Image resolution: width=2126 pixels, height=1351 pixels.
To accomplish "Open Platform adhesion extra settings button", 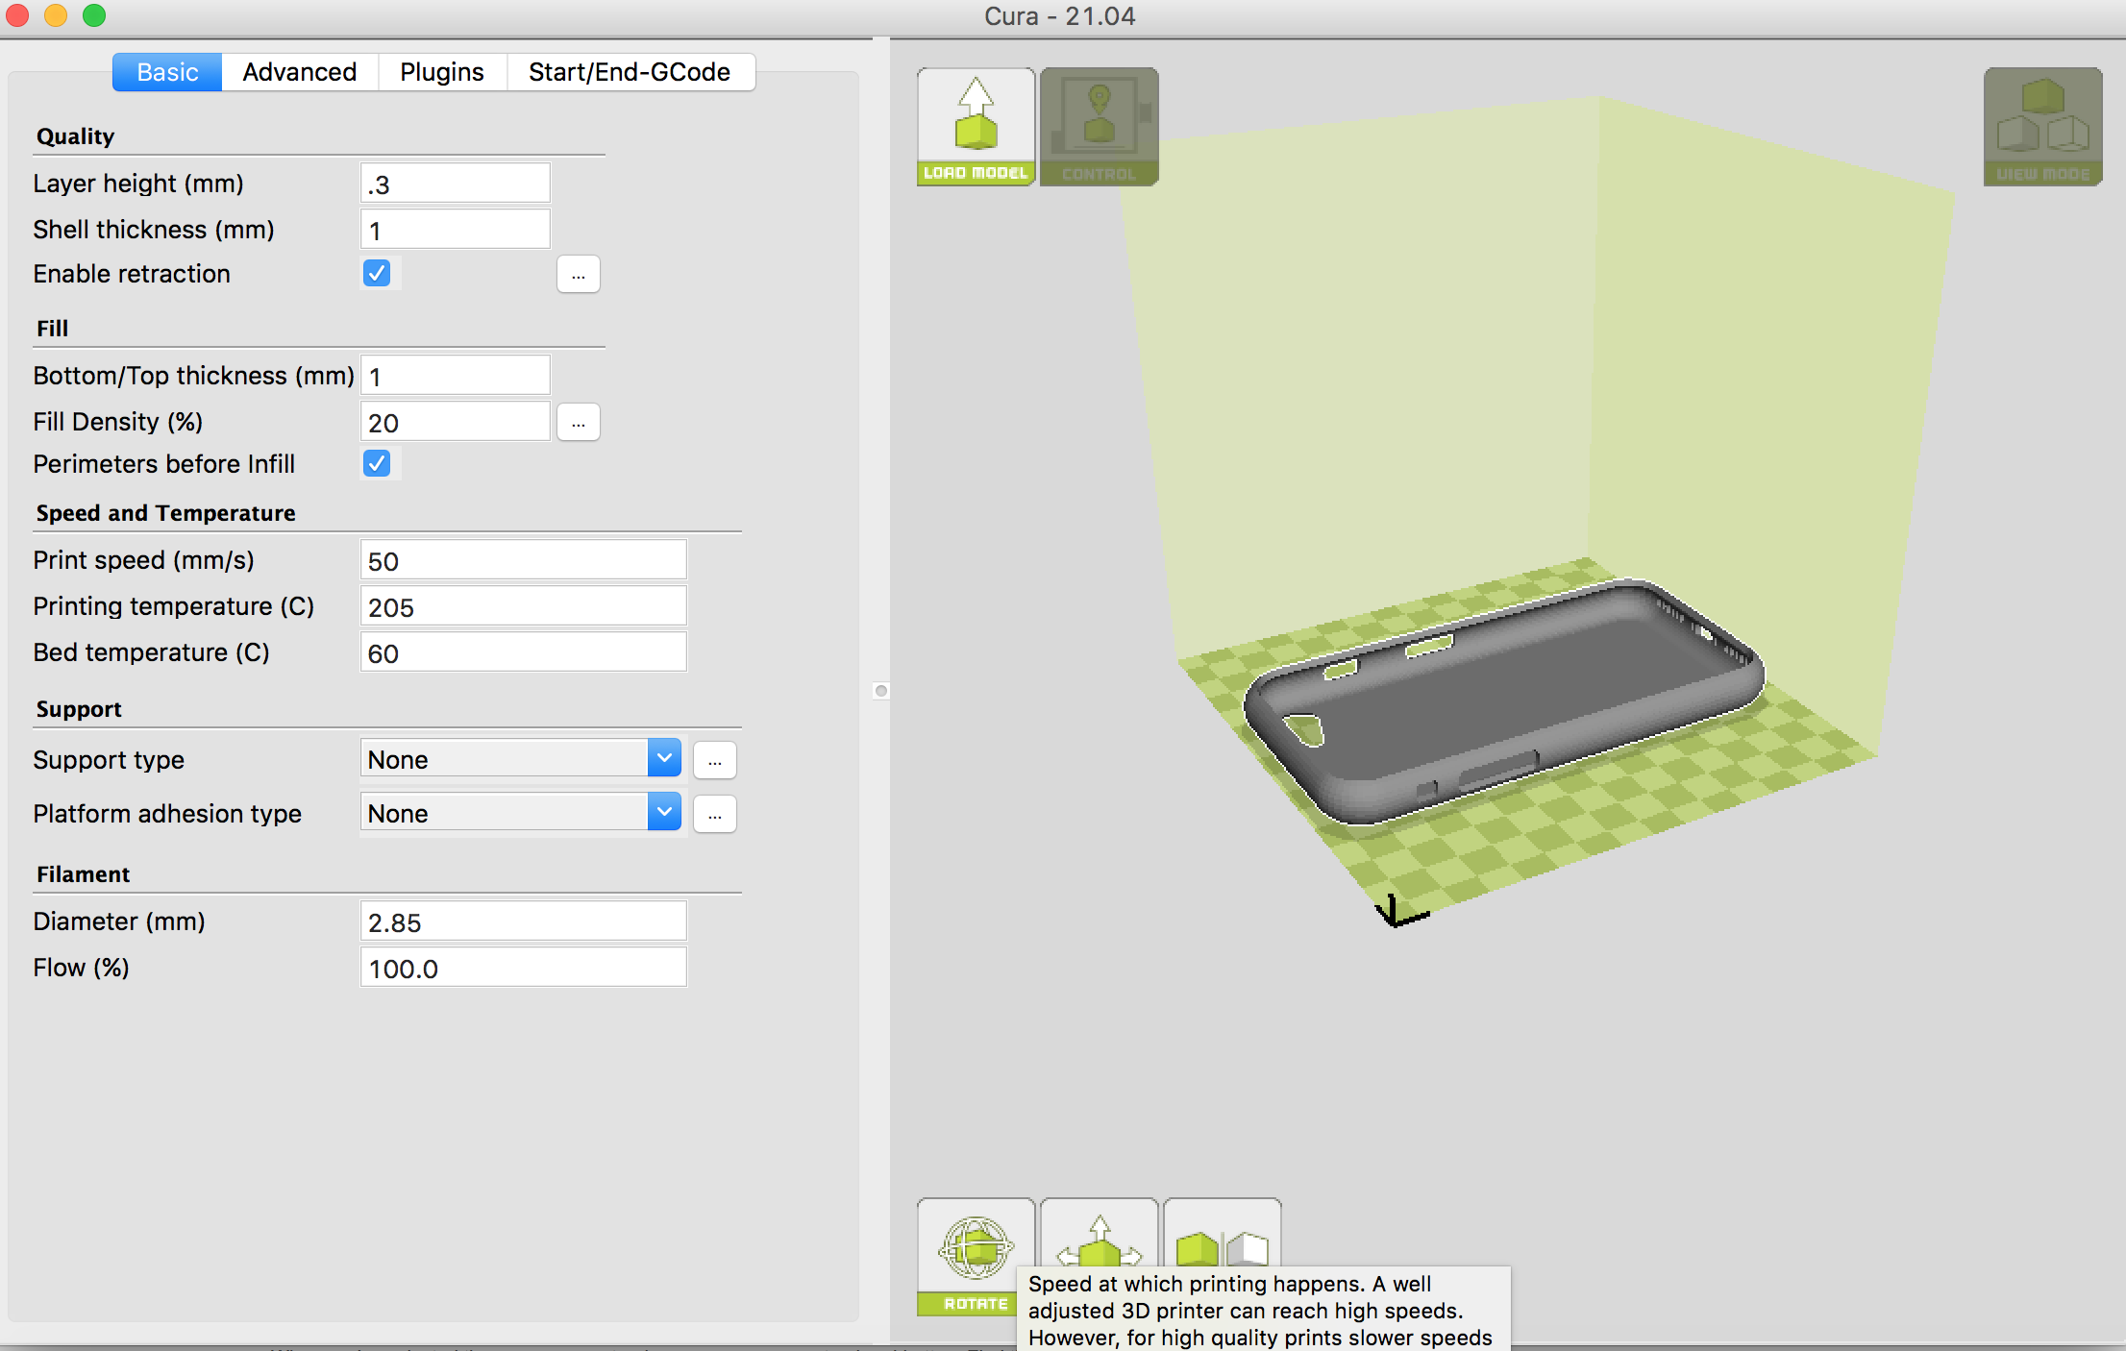I will 714,814.
